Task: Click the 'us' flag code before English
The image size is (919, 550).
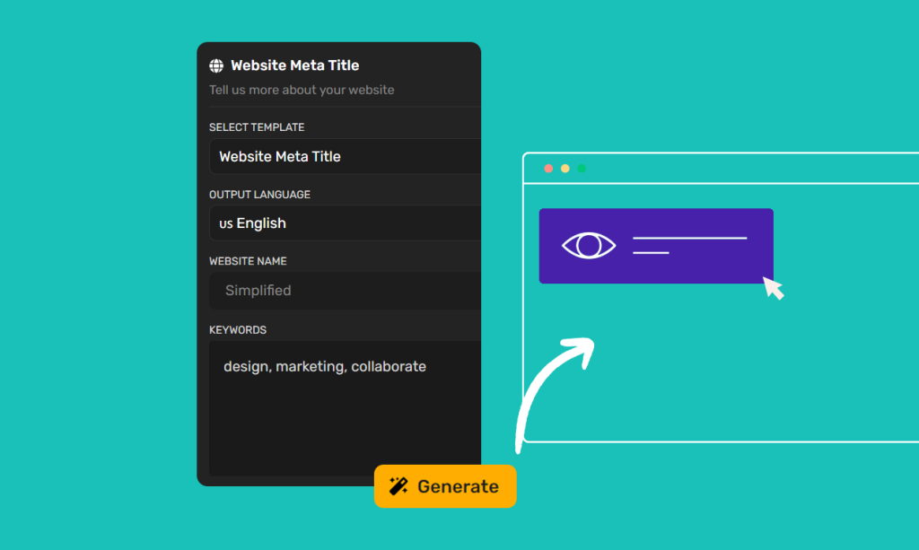Action: point(225,223)
